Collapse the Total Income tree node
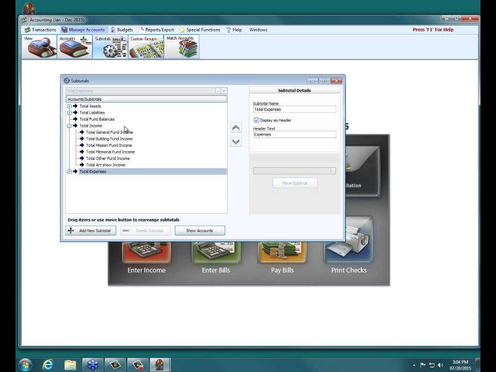 click(x=69, y=125)
